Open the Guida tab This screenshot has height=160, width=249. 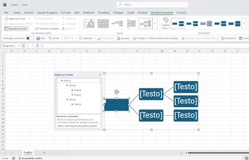131,13
